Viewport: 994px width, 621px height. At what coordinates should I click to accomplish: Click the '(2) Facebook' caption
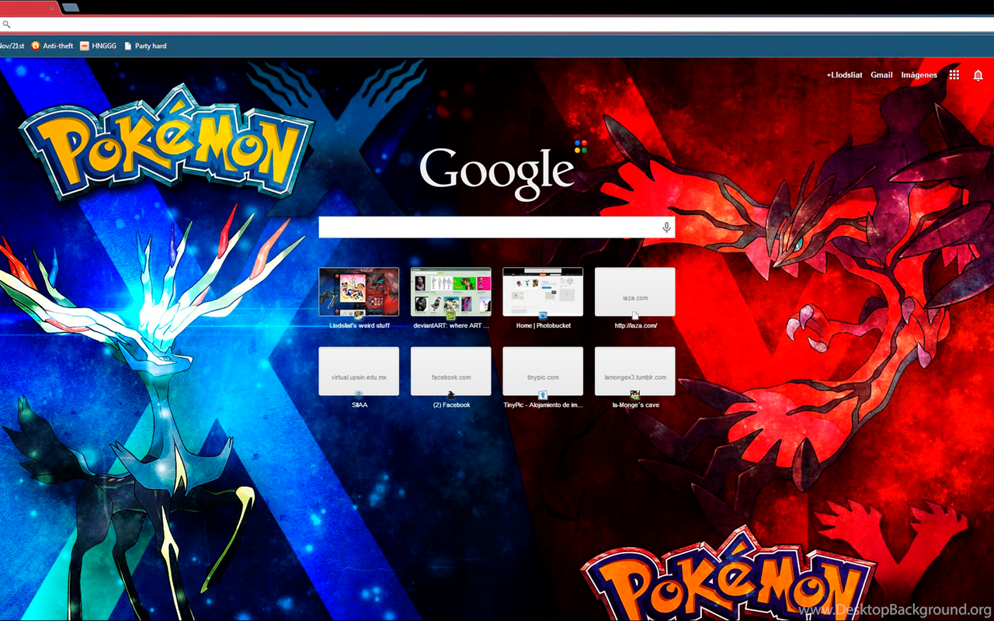(x=451, y=405)
